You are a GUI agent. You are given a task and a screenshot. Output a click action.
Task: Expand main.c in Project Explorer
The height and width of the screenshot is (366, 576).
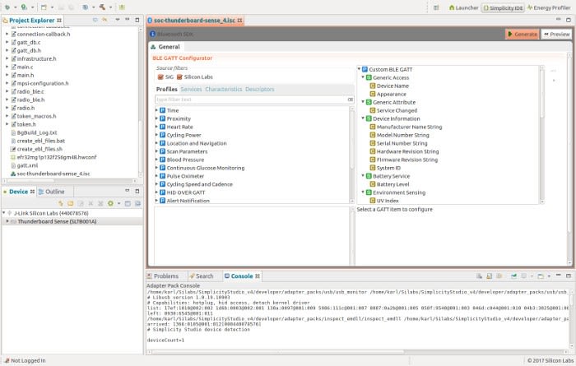click(7, 67)
